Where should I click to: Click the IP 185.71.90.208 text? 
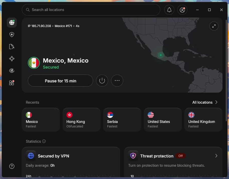(x=39, y=26)
